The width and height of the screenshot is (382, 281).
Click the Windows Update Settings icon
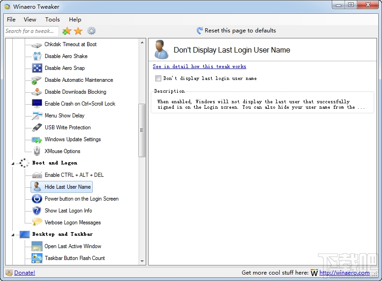(x=37, y=140)
